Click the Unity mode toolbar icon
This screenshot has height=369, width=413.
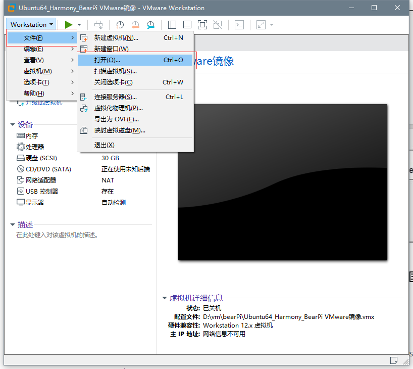[218, 25]
